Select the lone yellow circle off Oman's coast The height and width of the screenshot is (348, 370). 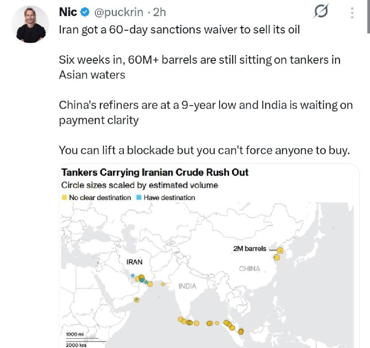point(136,300)
